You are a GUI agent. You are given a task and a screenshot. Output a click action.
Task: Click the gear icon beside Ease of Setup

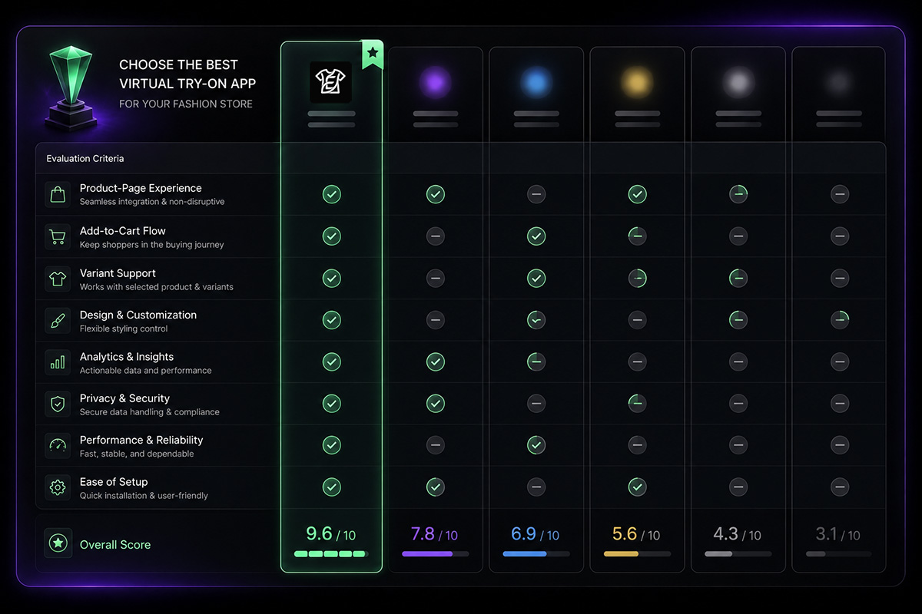pos(58,487)
